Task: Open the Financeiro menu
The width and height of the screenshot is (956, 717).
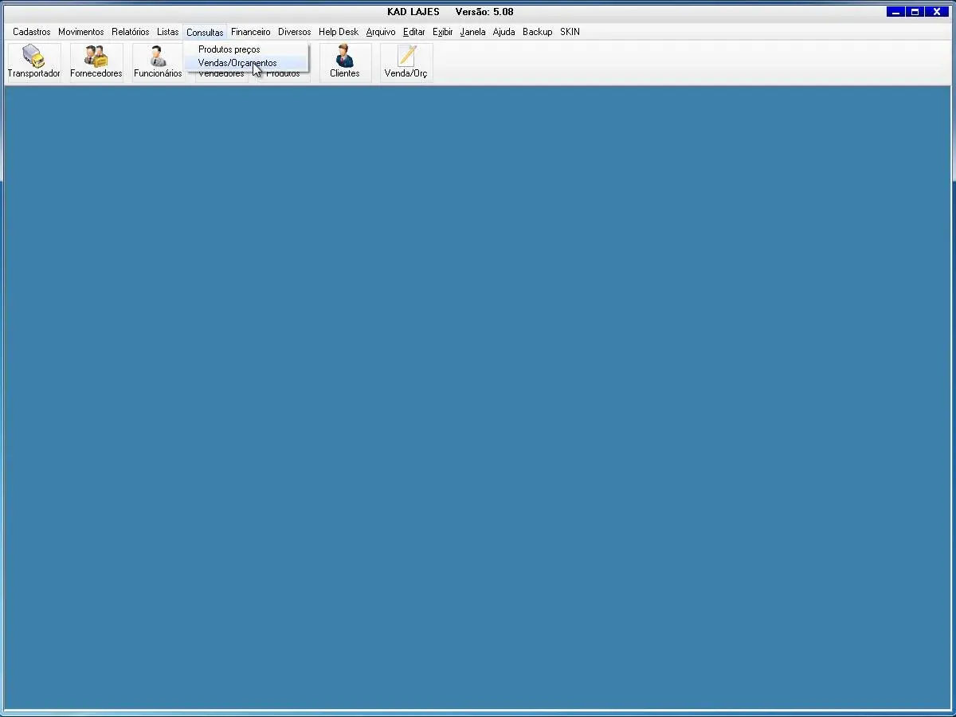Action: [251, 32]
